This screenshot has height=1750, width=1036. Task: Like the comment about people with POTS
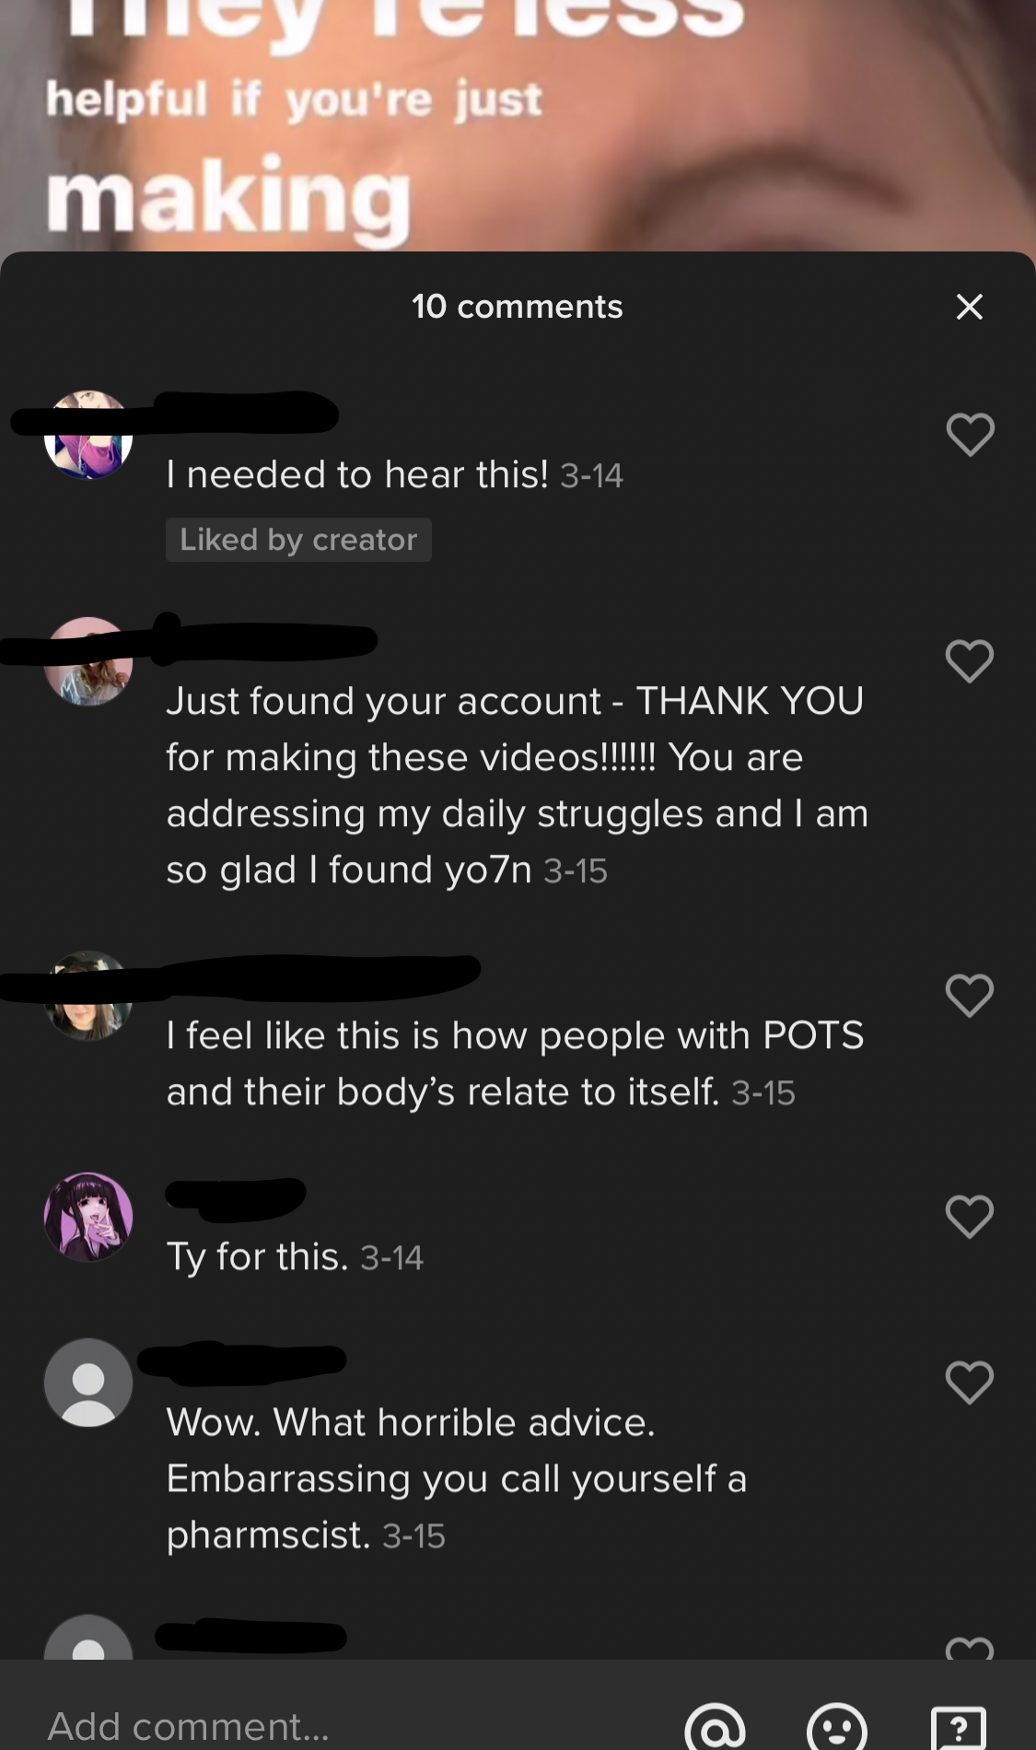click(x=970, y=995)
